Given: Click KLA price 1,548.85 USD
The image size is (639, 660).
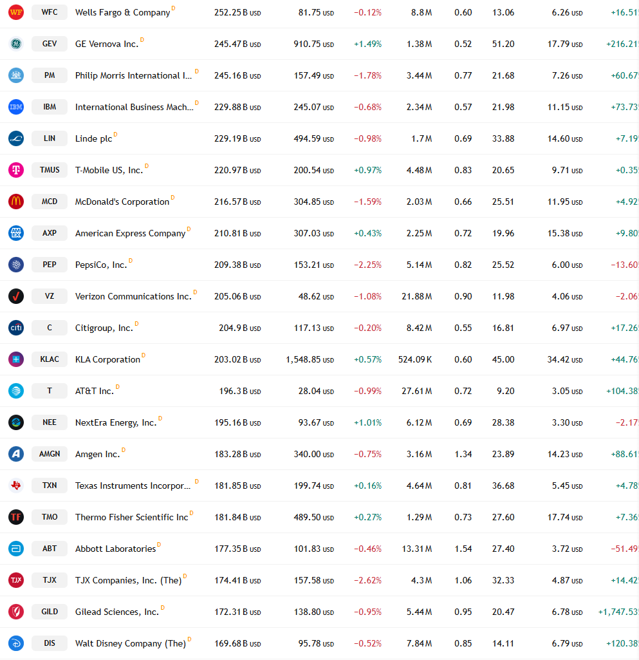Looking at the screenshot, I should click(x=310, y=360).
